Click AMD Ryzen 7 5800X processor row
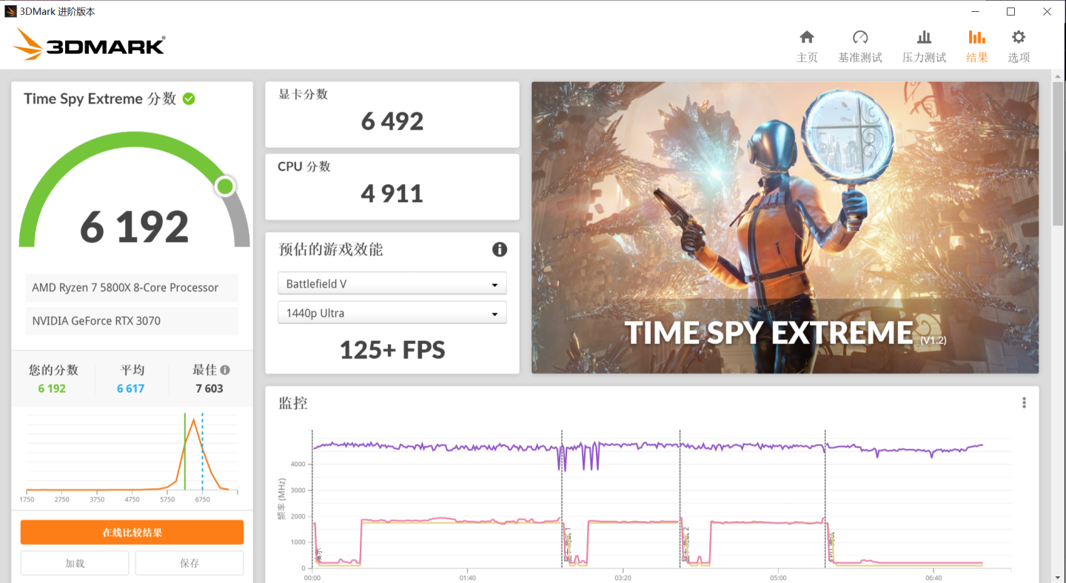 (132, 288)
